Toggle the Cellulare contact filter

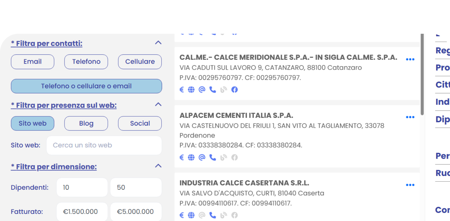[x=140, y=62]
